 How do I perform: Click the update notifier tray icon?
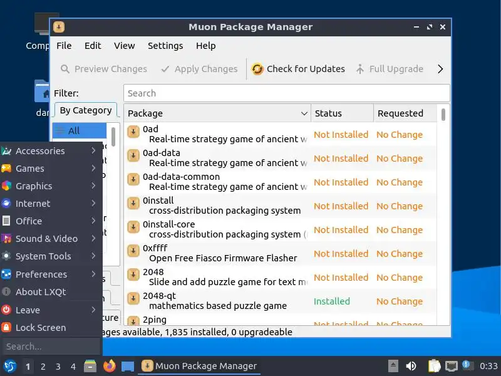(x=467, y=366)
